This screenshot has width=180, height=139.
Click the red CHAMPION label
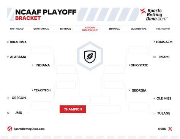(73, 109)
